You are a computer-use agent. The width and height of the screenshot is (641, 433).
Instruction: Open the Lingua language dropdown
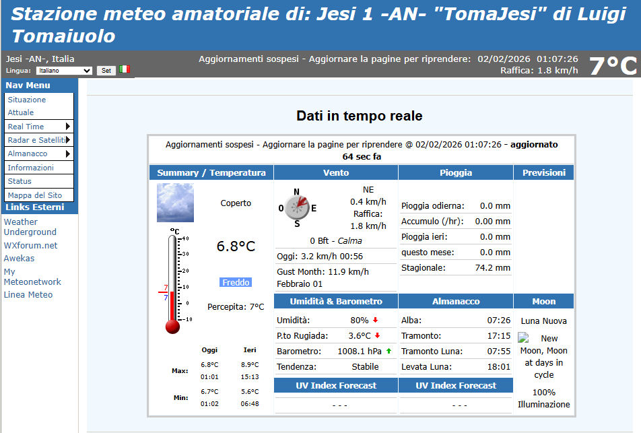point(64,70)
